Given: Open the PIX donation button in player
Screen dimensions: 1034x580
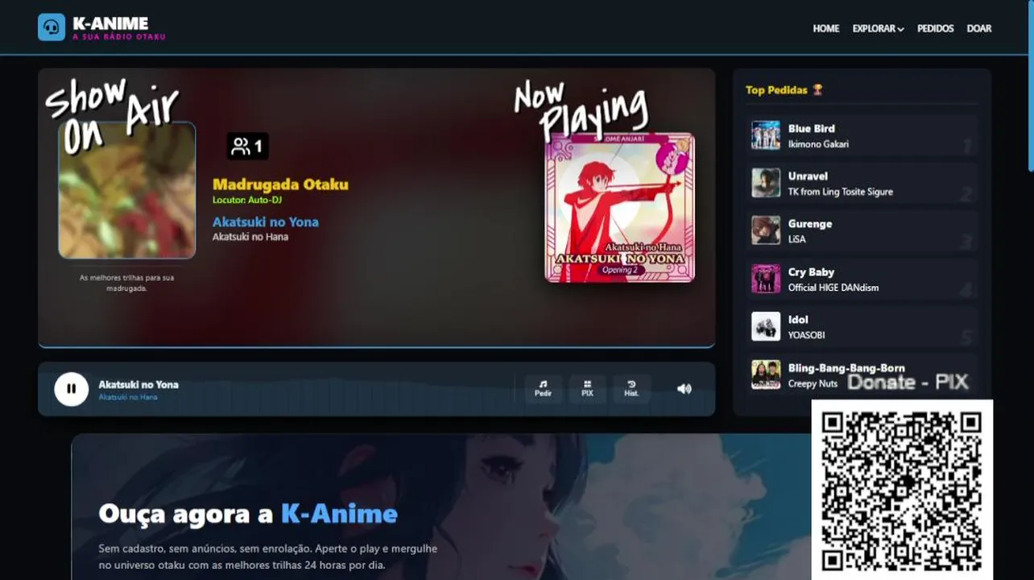Looking at the screenshot, I should coord(587,388).
